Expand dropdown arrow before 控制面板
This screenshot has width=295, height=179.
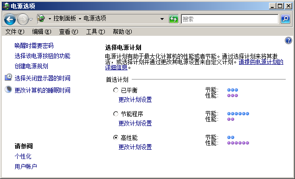50,19
